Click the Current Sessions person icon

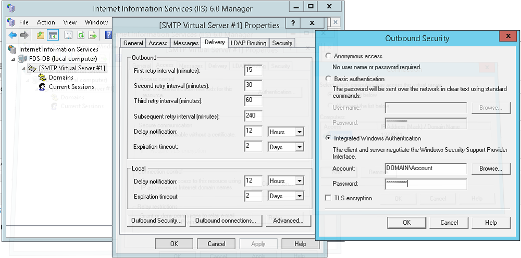(42, 87)
